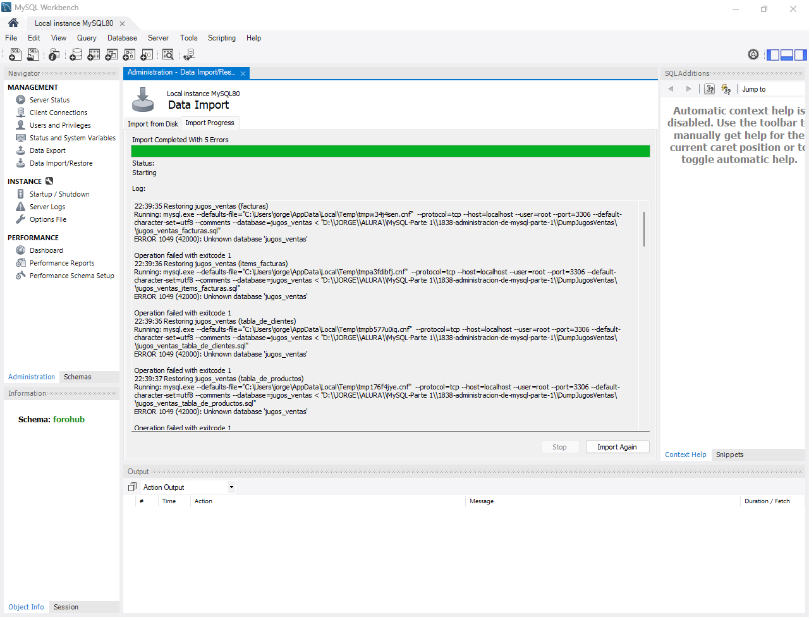809x617 pixels.
Task: Open the Scripting menu
Action: tap(222, 38)
